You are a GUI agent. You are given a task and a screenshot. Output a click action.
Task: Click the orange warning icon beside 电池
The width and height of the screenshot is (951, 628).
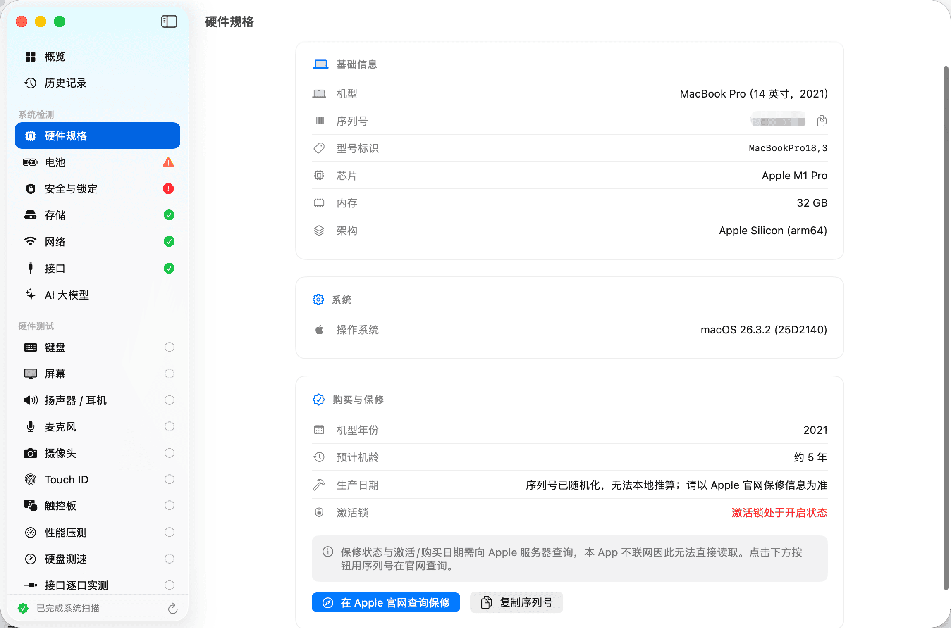tap(168, 162)
